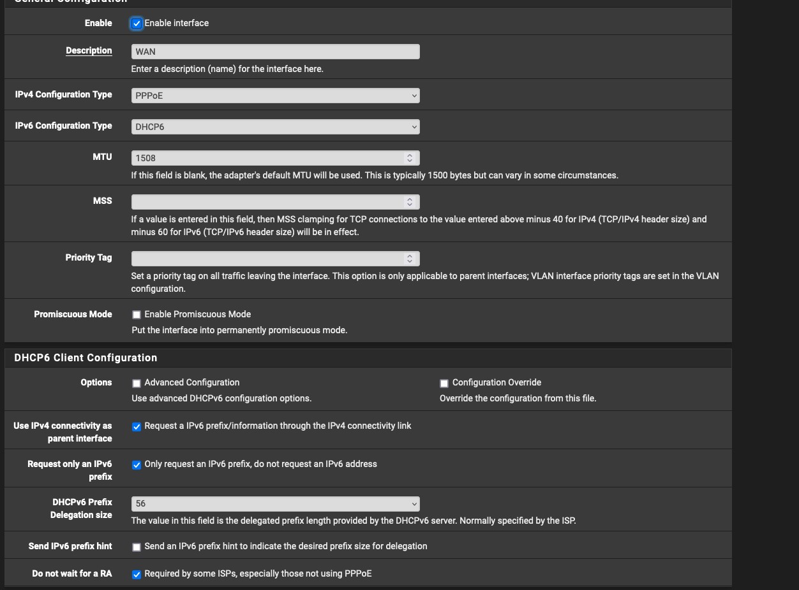The width and height of the screenshot is (799, 590).
Task: Click the Priority Tag input field
Action: pyautogui.click(x=268, y=259)
